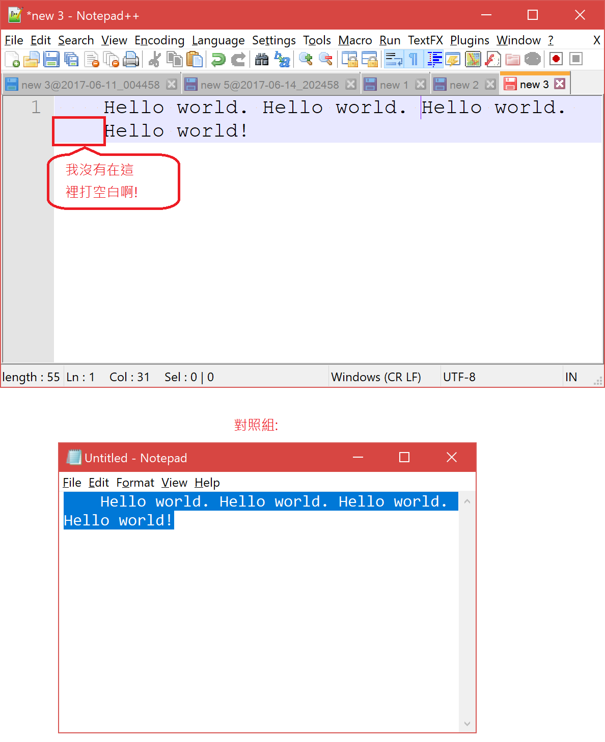Image resolution: width=605 pixels, height=742 pixels.
Task: Click the Cut scissors icon
Action: tap(154, 60)
